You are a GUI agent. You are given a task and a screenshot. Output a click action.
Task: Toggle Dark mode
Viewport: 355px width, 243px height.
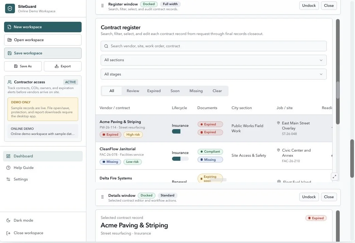point(43,220)
